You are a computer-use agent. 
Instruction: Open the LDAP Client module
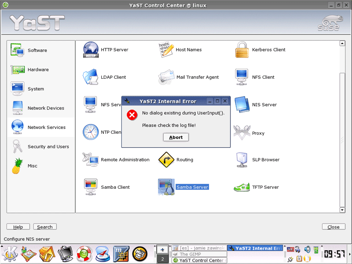[104, 77]
